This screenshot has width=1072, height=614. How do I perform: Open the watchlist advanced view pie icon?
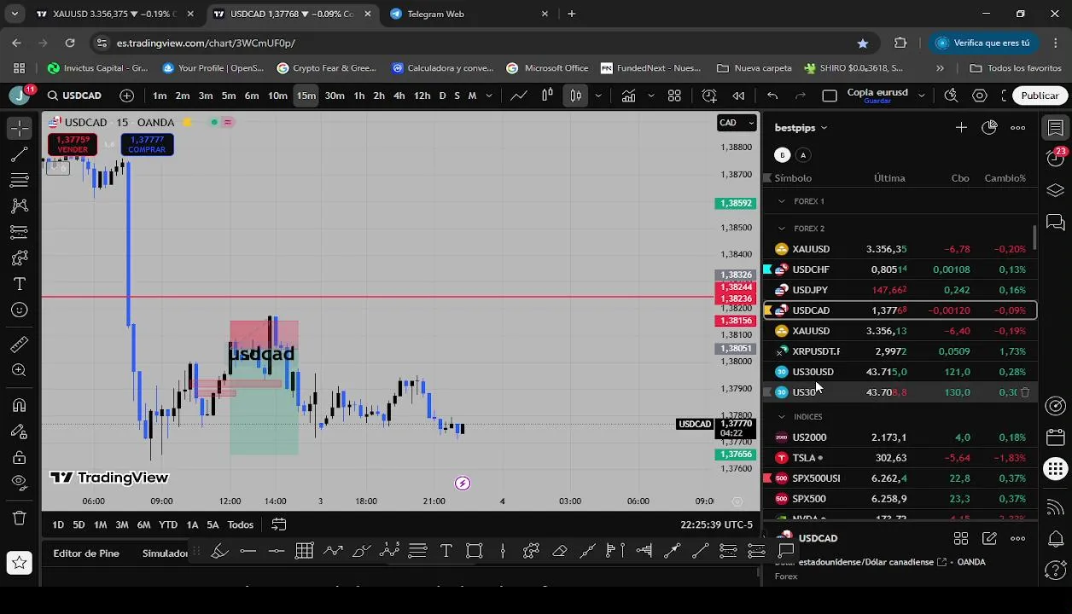(989, 128)
